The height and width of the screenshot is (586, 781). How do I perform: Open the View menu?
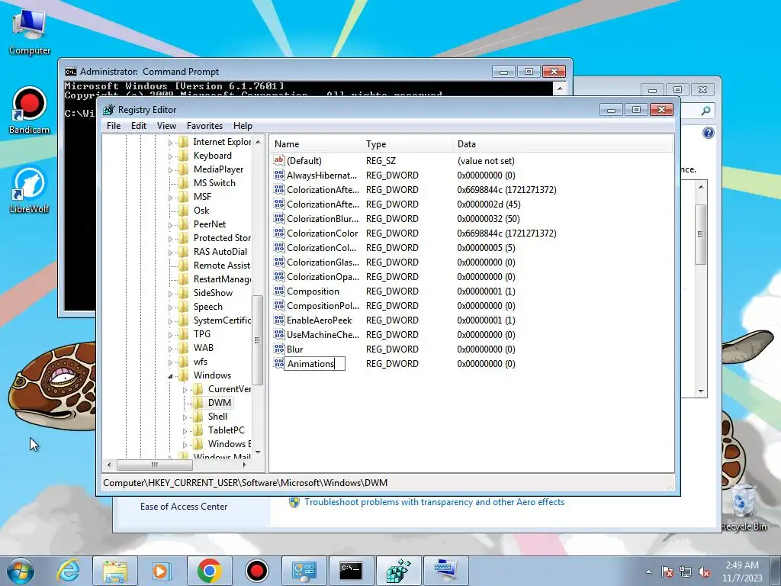(x=166, y=126)
